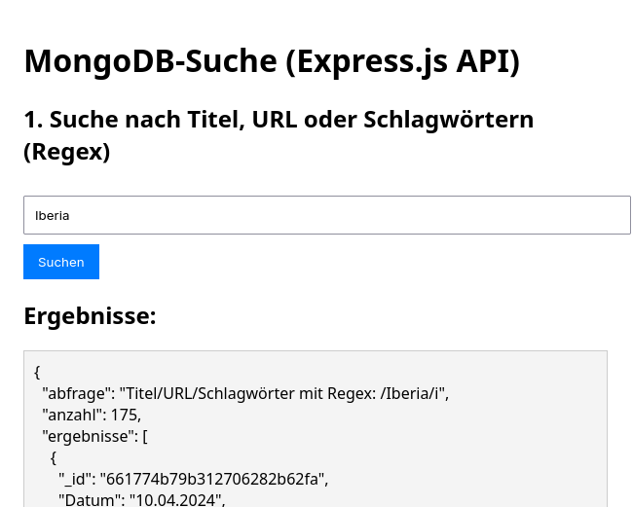Screen dimensions: 633x507
Task: Click the opening brace of the JSON output
Action: point(37,372)
